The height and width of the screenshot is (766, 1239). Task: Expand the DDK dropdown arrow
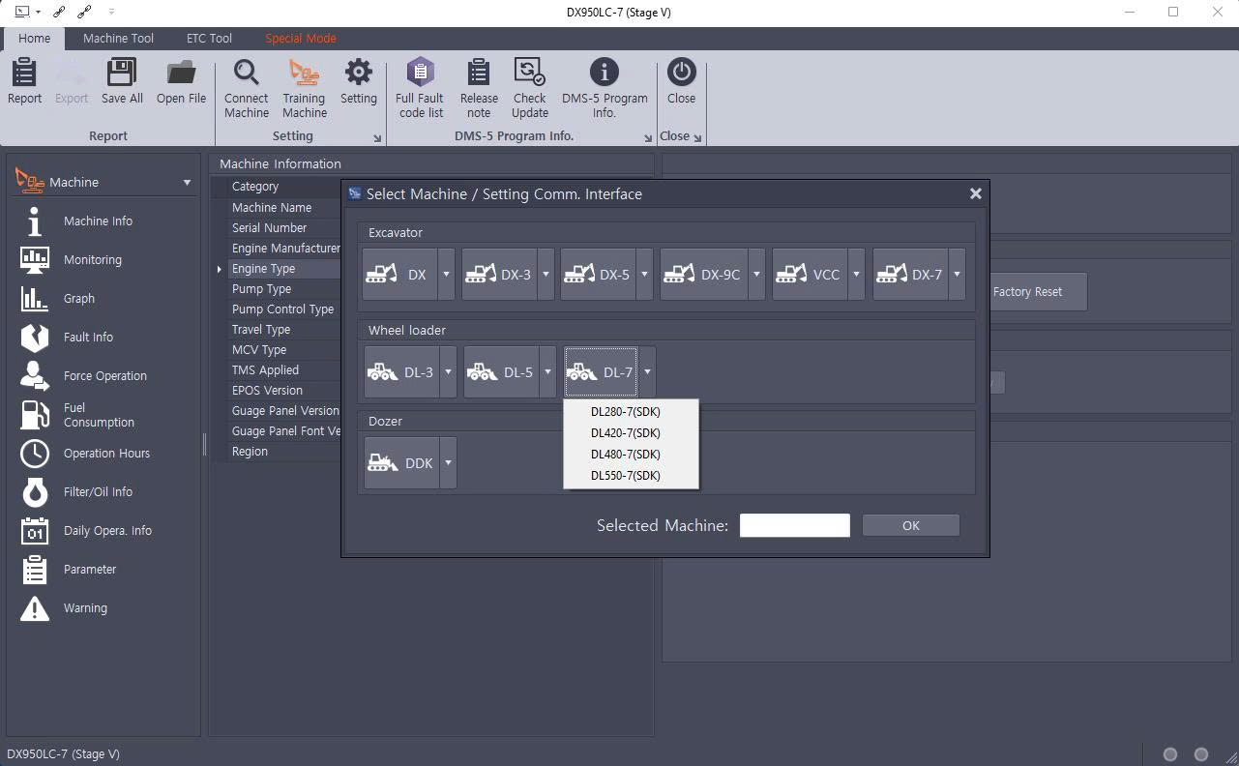coord(448,463)
